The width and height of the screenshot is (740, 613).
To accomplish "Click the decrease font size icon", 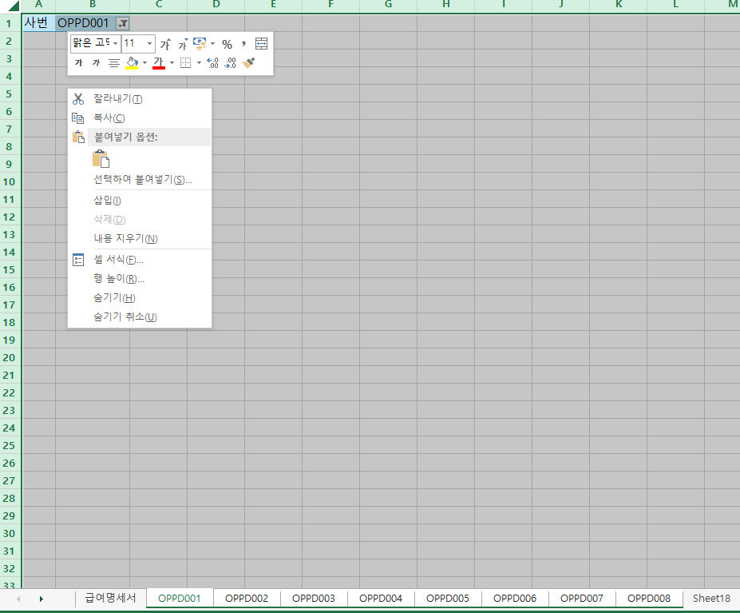I will tap(182, 44).
